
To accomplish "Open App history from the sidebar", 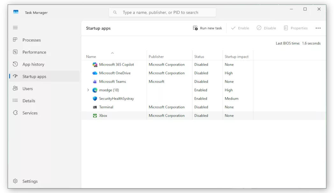I will point(15,64).
